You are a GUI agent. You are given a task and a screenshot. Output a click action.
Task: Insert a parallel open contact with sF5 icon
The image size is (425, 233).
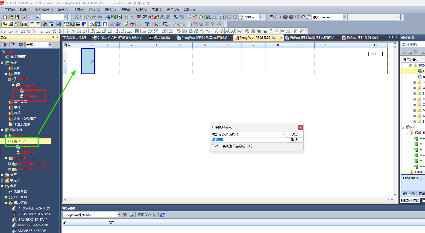point(11,31)
